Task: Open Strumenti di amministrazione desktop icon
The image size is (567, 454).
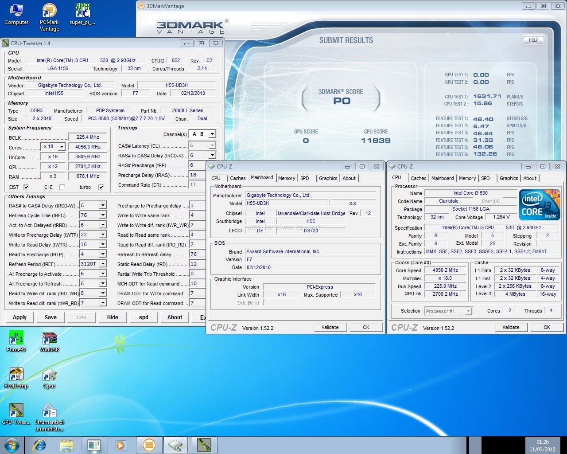Action: coord(49,417)
